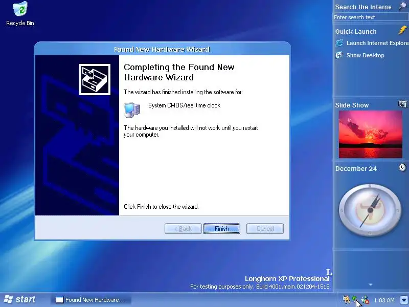The image size is (409, 307).
Task: Open the Start menu
Action: click(20, 299)
